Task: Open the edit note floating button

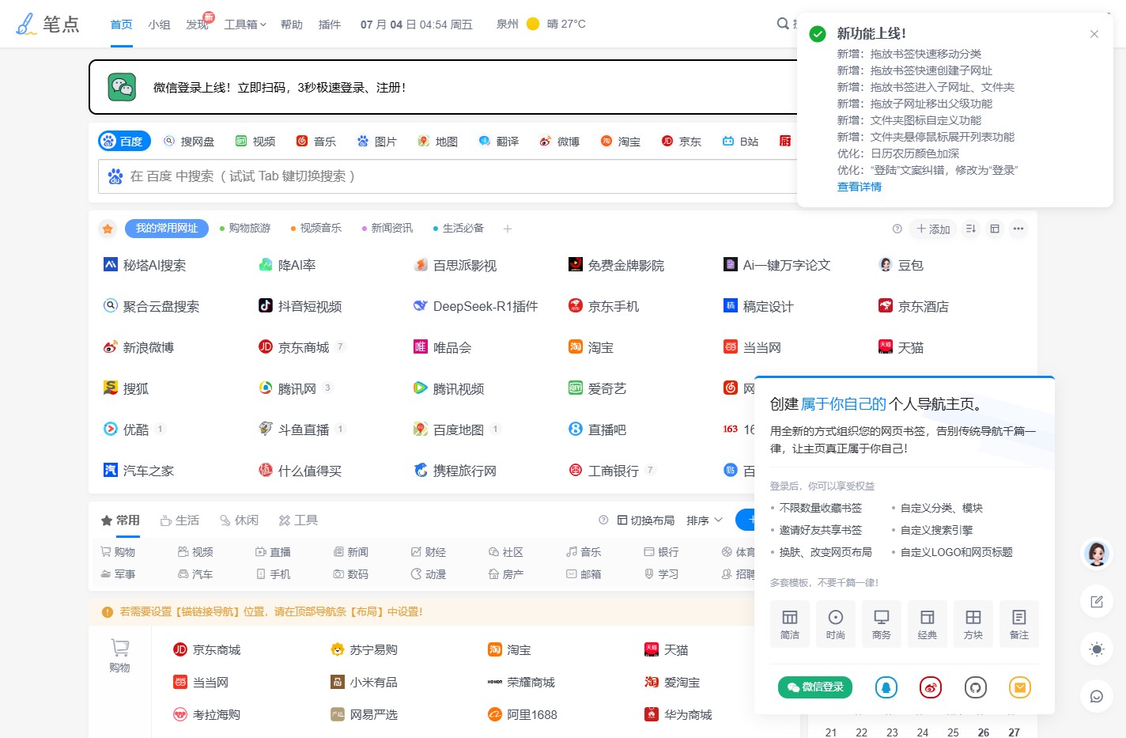Action: click(x=1097, y=602)
